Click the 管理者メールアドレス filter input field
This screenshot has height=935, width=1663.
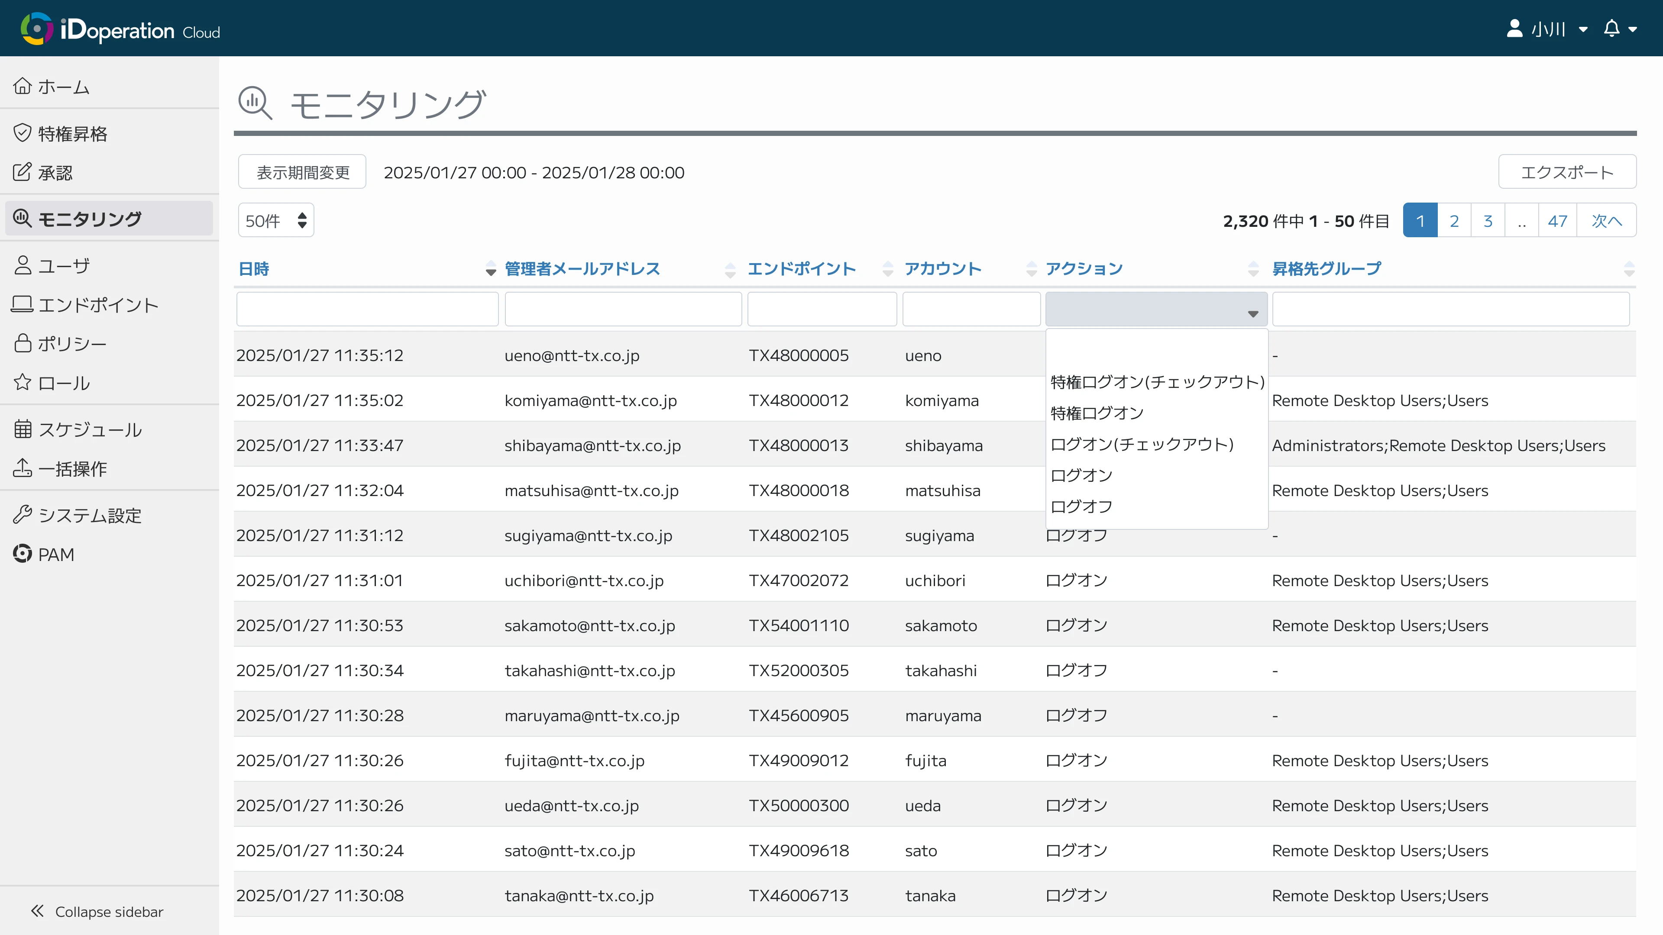coord(623,309)
